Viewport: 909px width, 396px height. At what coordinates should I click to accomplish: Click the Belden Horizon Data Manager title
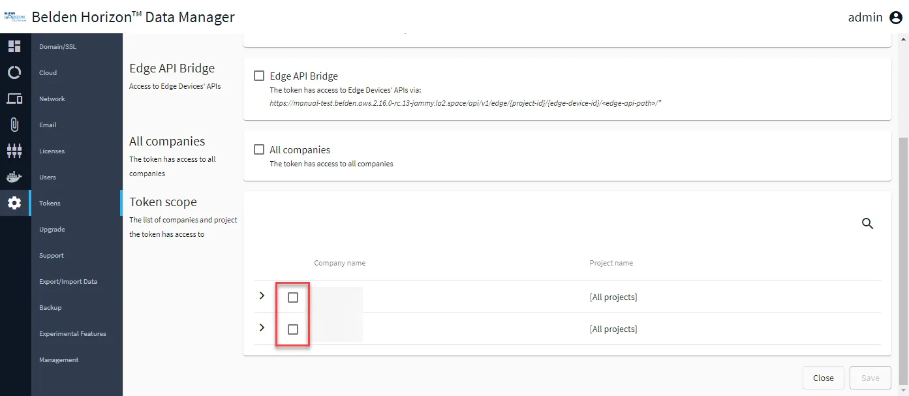point(133,17)
